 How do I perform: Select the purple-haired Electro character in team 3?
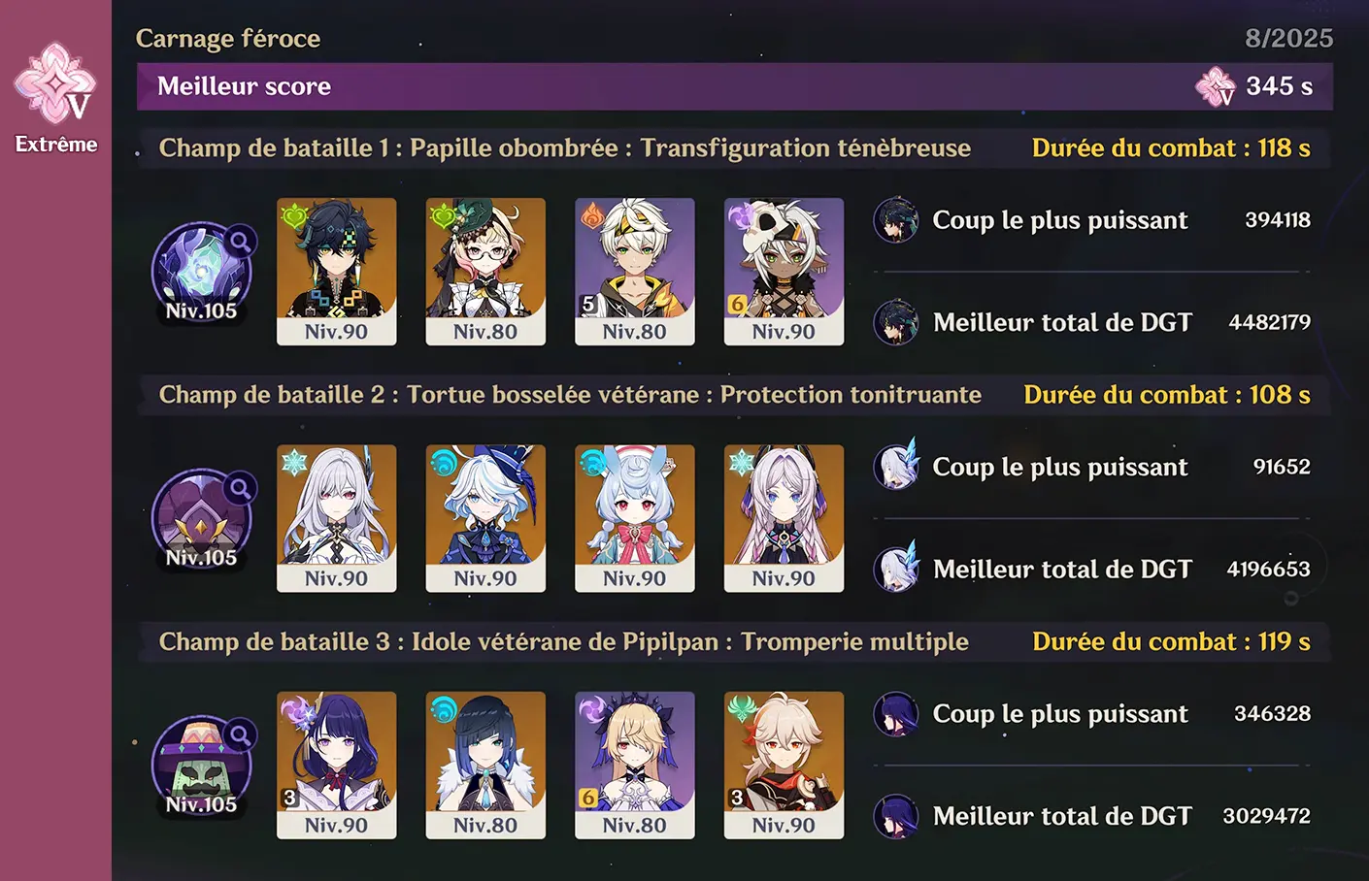click(337, 766)
